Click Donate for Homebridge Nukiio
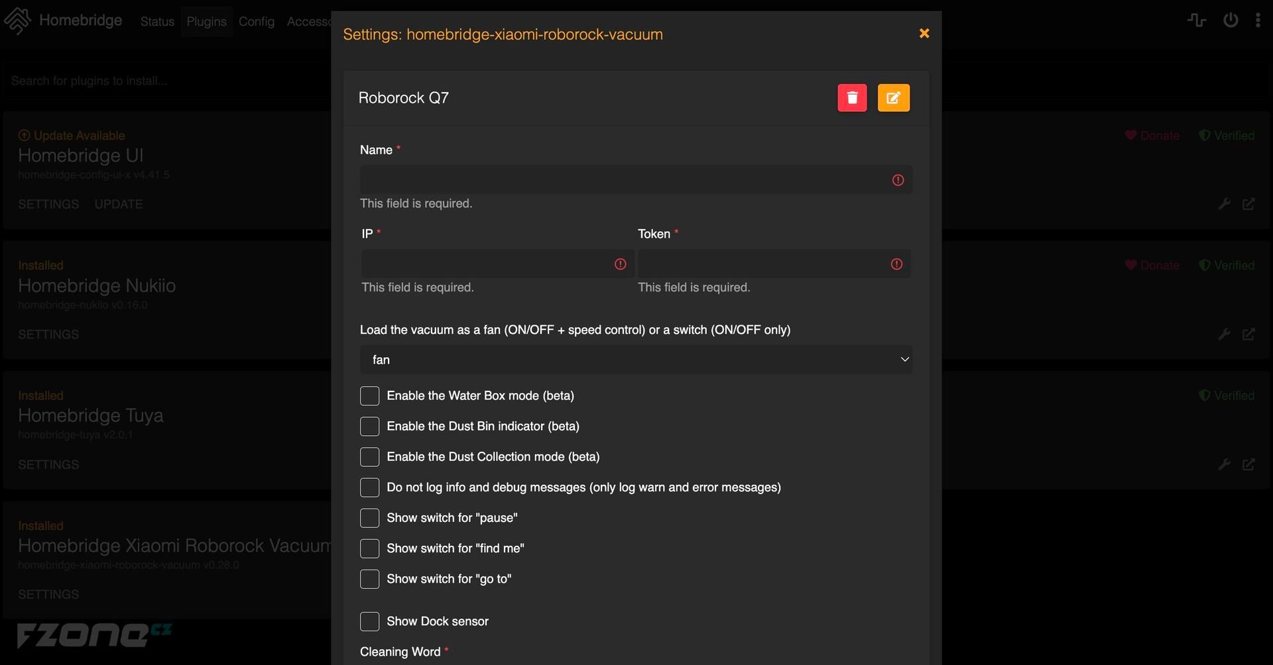1273x665 pixels. tap(1152, 266)
